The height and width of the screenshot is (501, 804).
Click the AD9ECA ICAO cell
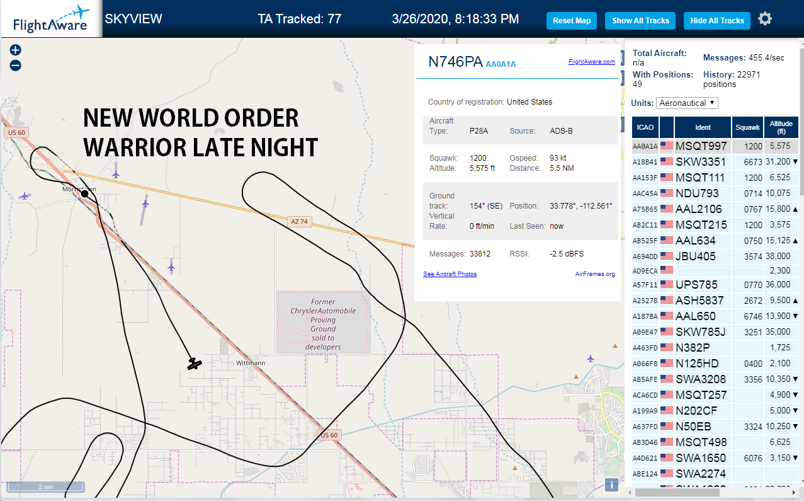(645, 271)
